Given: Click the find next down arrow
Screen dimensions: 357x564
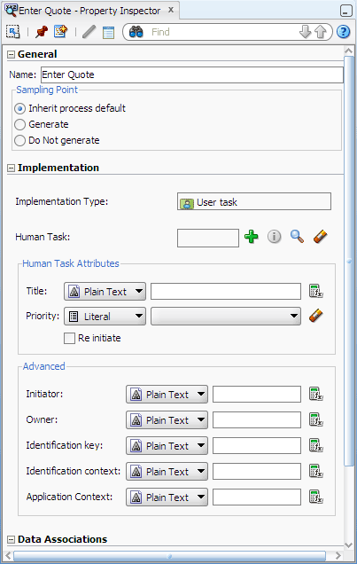Looking at the screenshot, I should point(305,32).
